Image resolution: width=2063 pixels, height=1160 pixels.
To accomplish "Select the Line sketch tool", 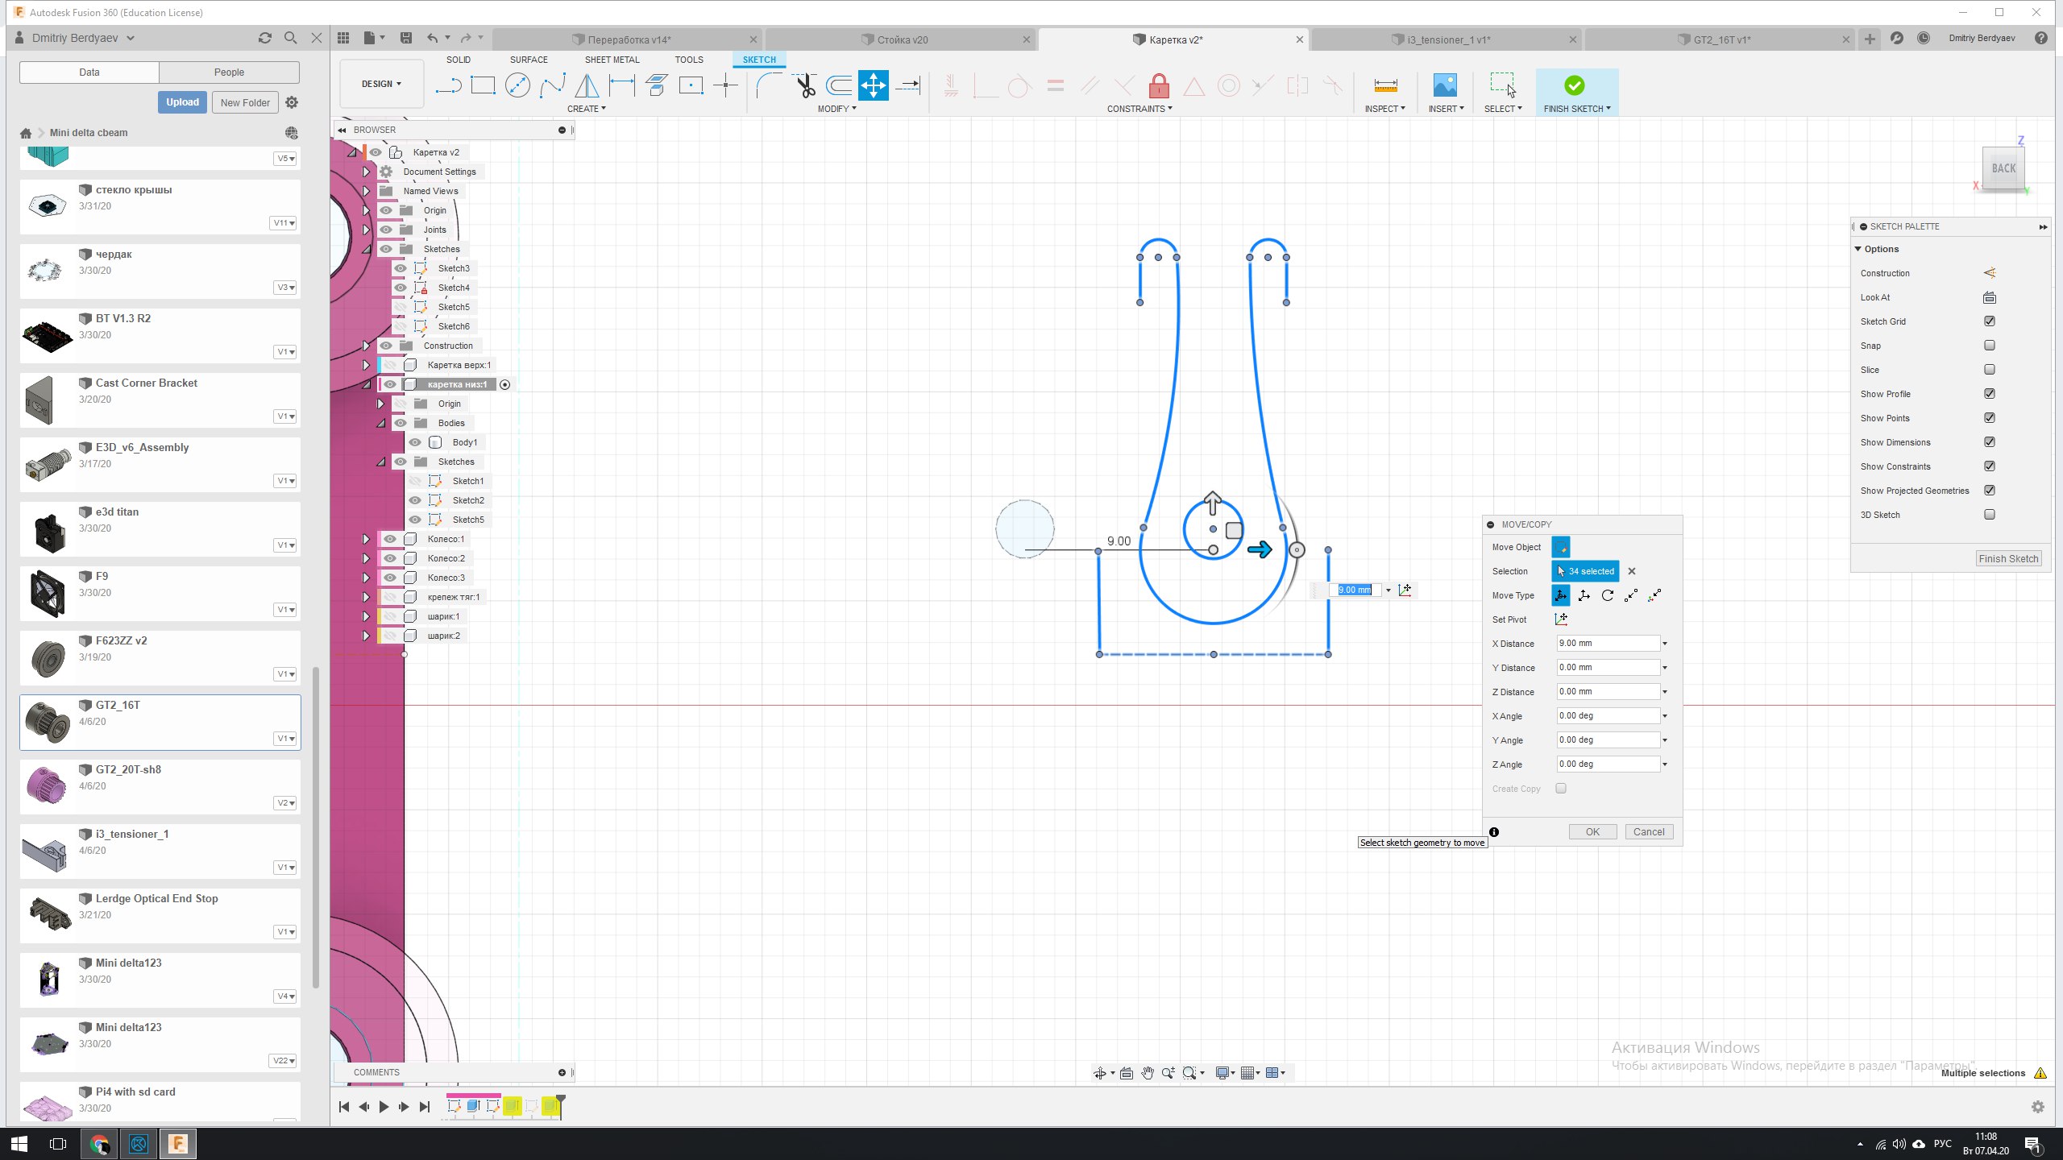I will point(448,85).
